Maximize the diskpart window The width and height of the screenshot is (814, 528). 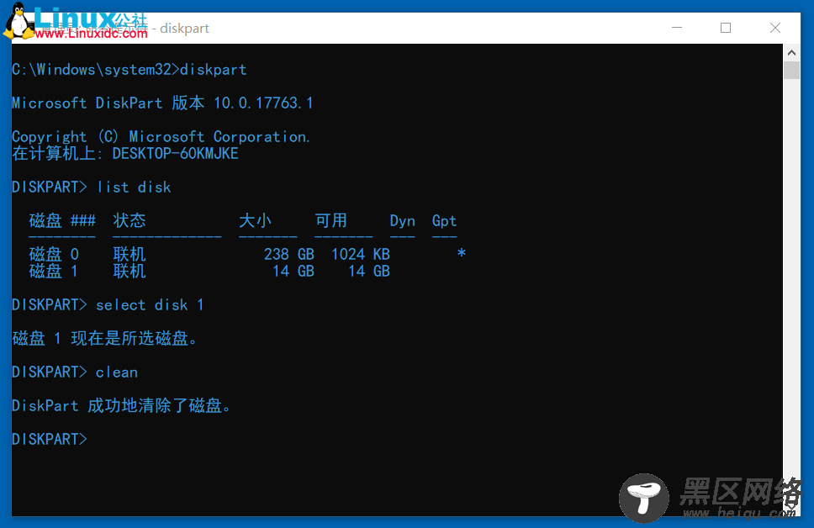coord(726,28)
